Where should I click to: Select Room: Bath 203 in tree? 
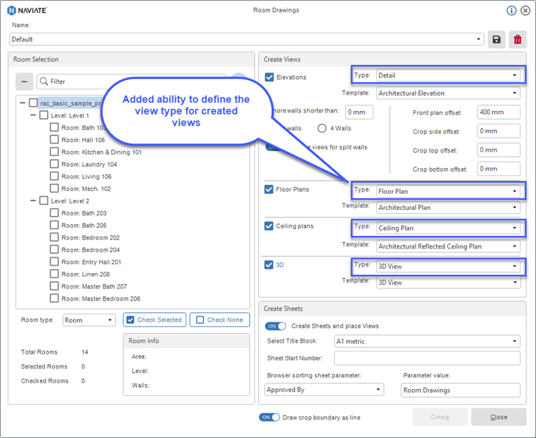click(84, 213)
